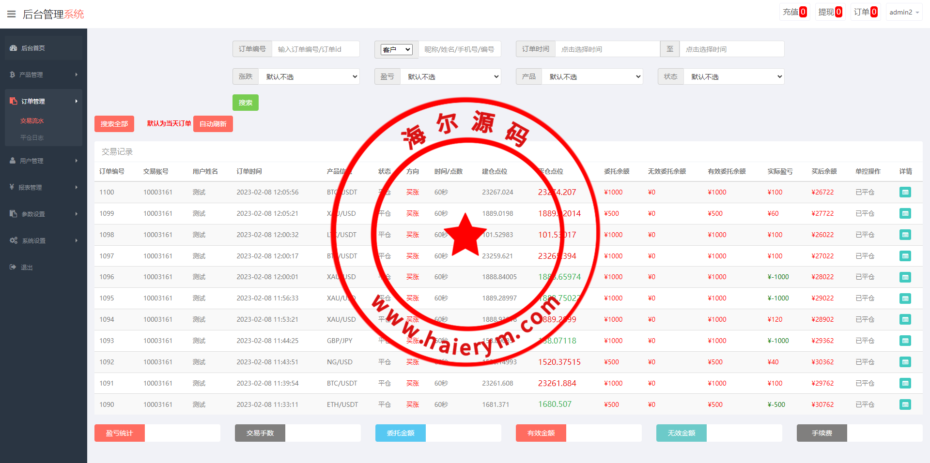Open the 平仓日志 submenu item
This screenshot has height=463, width=930.
32,138
